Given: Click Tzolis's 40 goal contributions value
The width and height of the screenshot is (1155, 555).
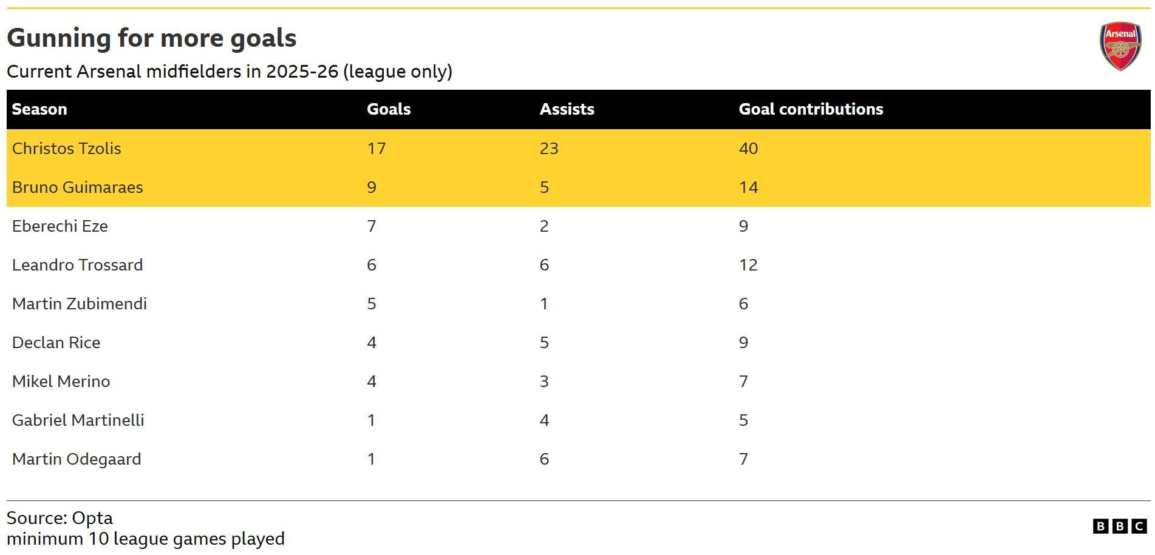Looking at the screenshot, I should (x=748, y=149).
